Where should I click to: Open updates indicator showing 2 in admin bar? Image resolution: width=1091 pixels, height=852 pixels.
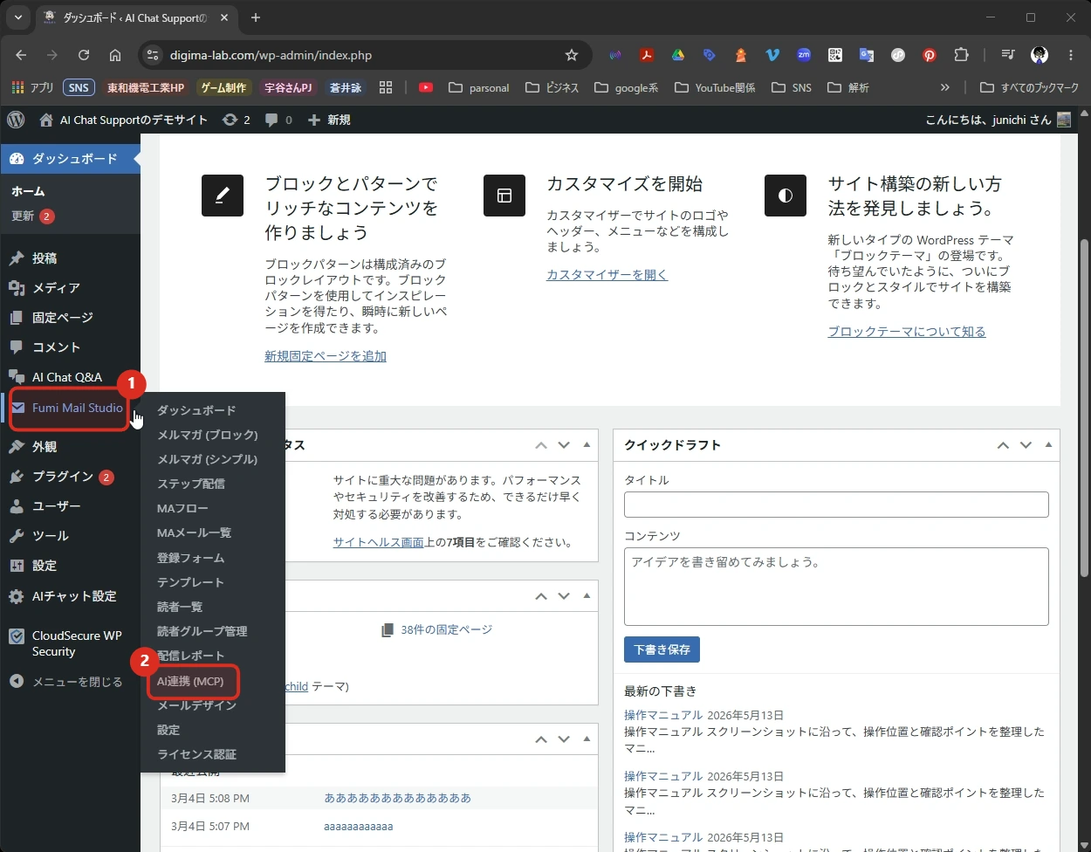point(236,120)
